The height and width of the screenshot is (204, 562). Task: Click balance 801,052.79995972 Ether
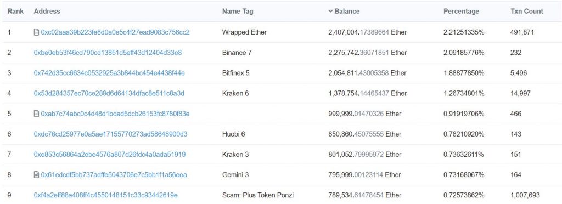pos(365,155)
